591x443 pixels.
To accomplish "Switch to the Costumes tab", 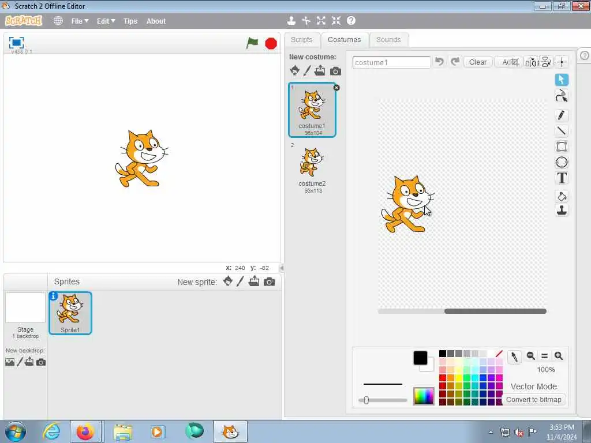I will [x=344, y=40].
